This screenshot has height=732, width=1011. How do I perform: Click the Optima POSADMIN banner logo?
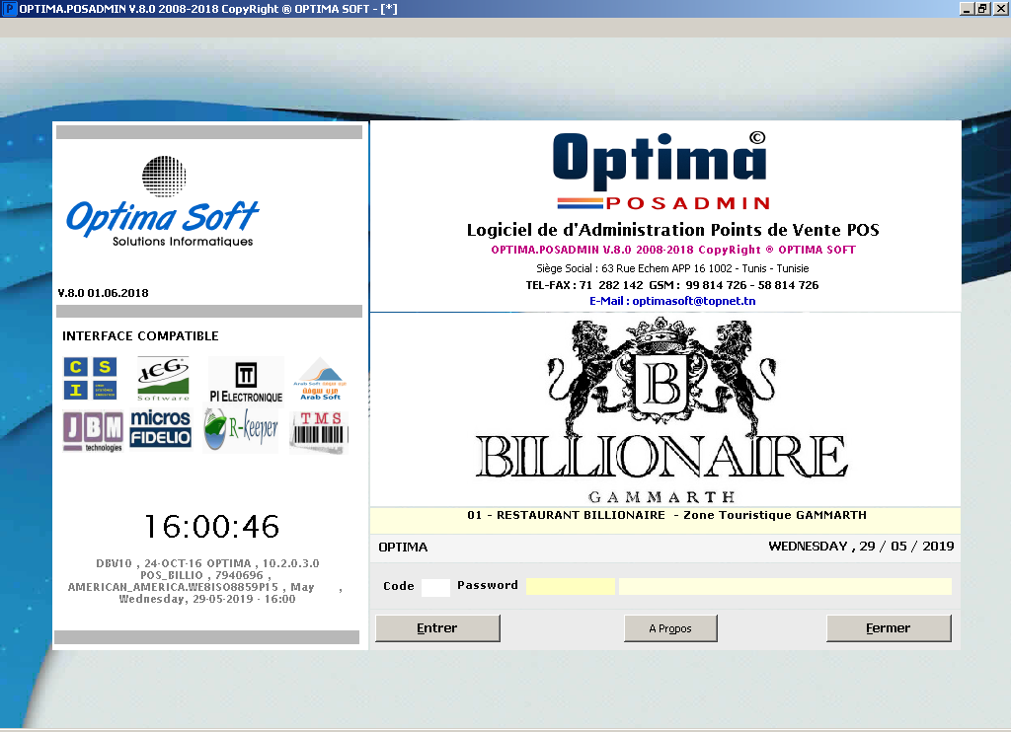tap(662, 172)
